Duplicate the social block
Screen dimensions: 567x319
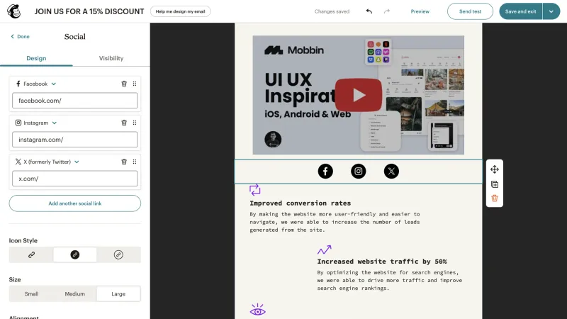pos(495,184)
